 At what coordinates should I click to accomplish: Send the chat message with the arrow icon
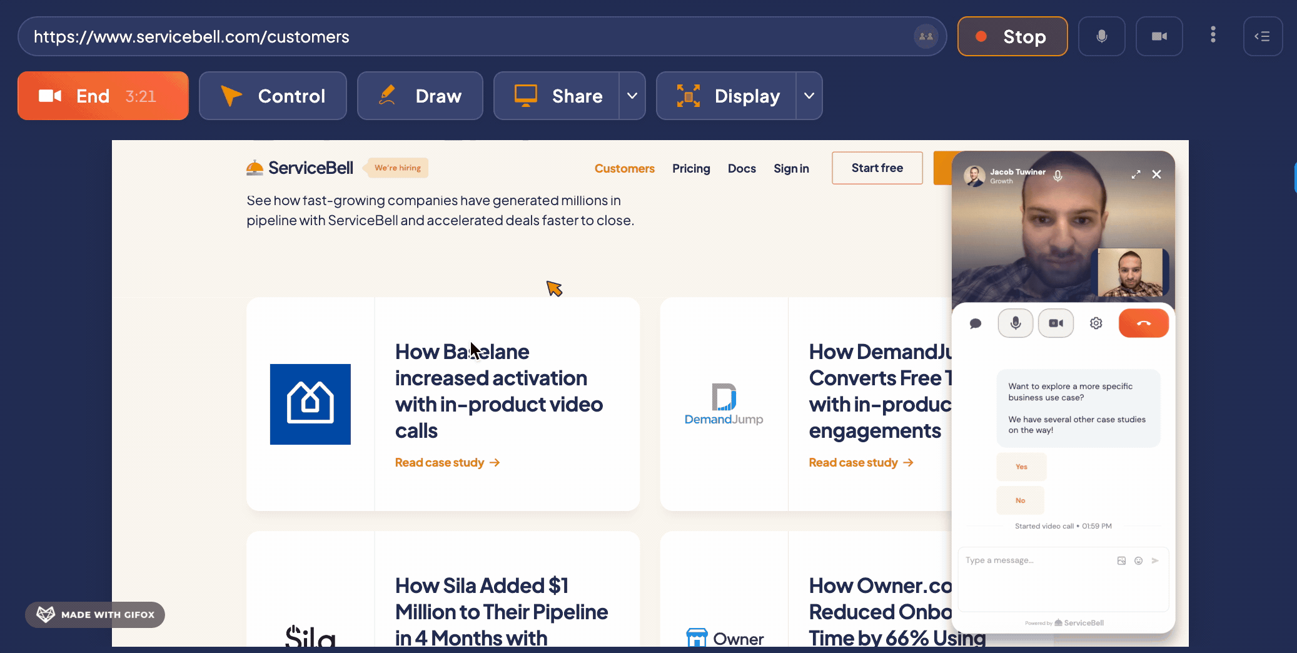(x=1155, y=560)
